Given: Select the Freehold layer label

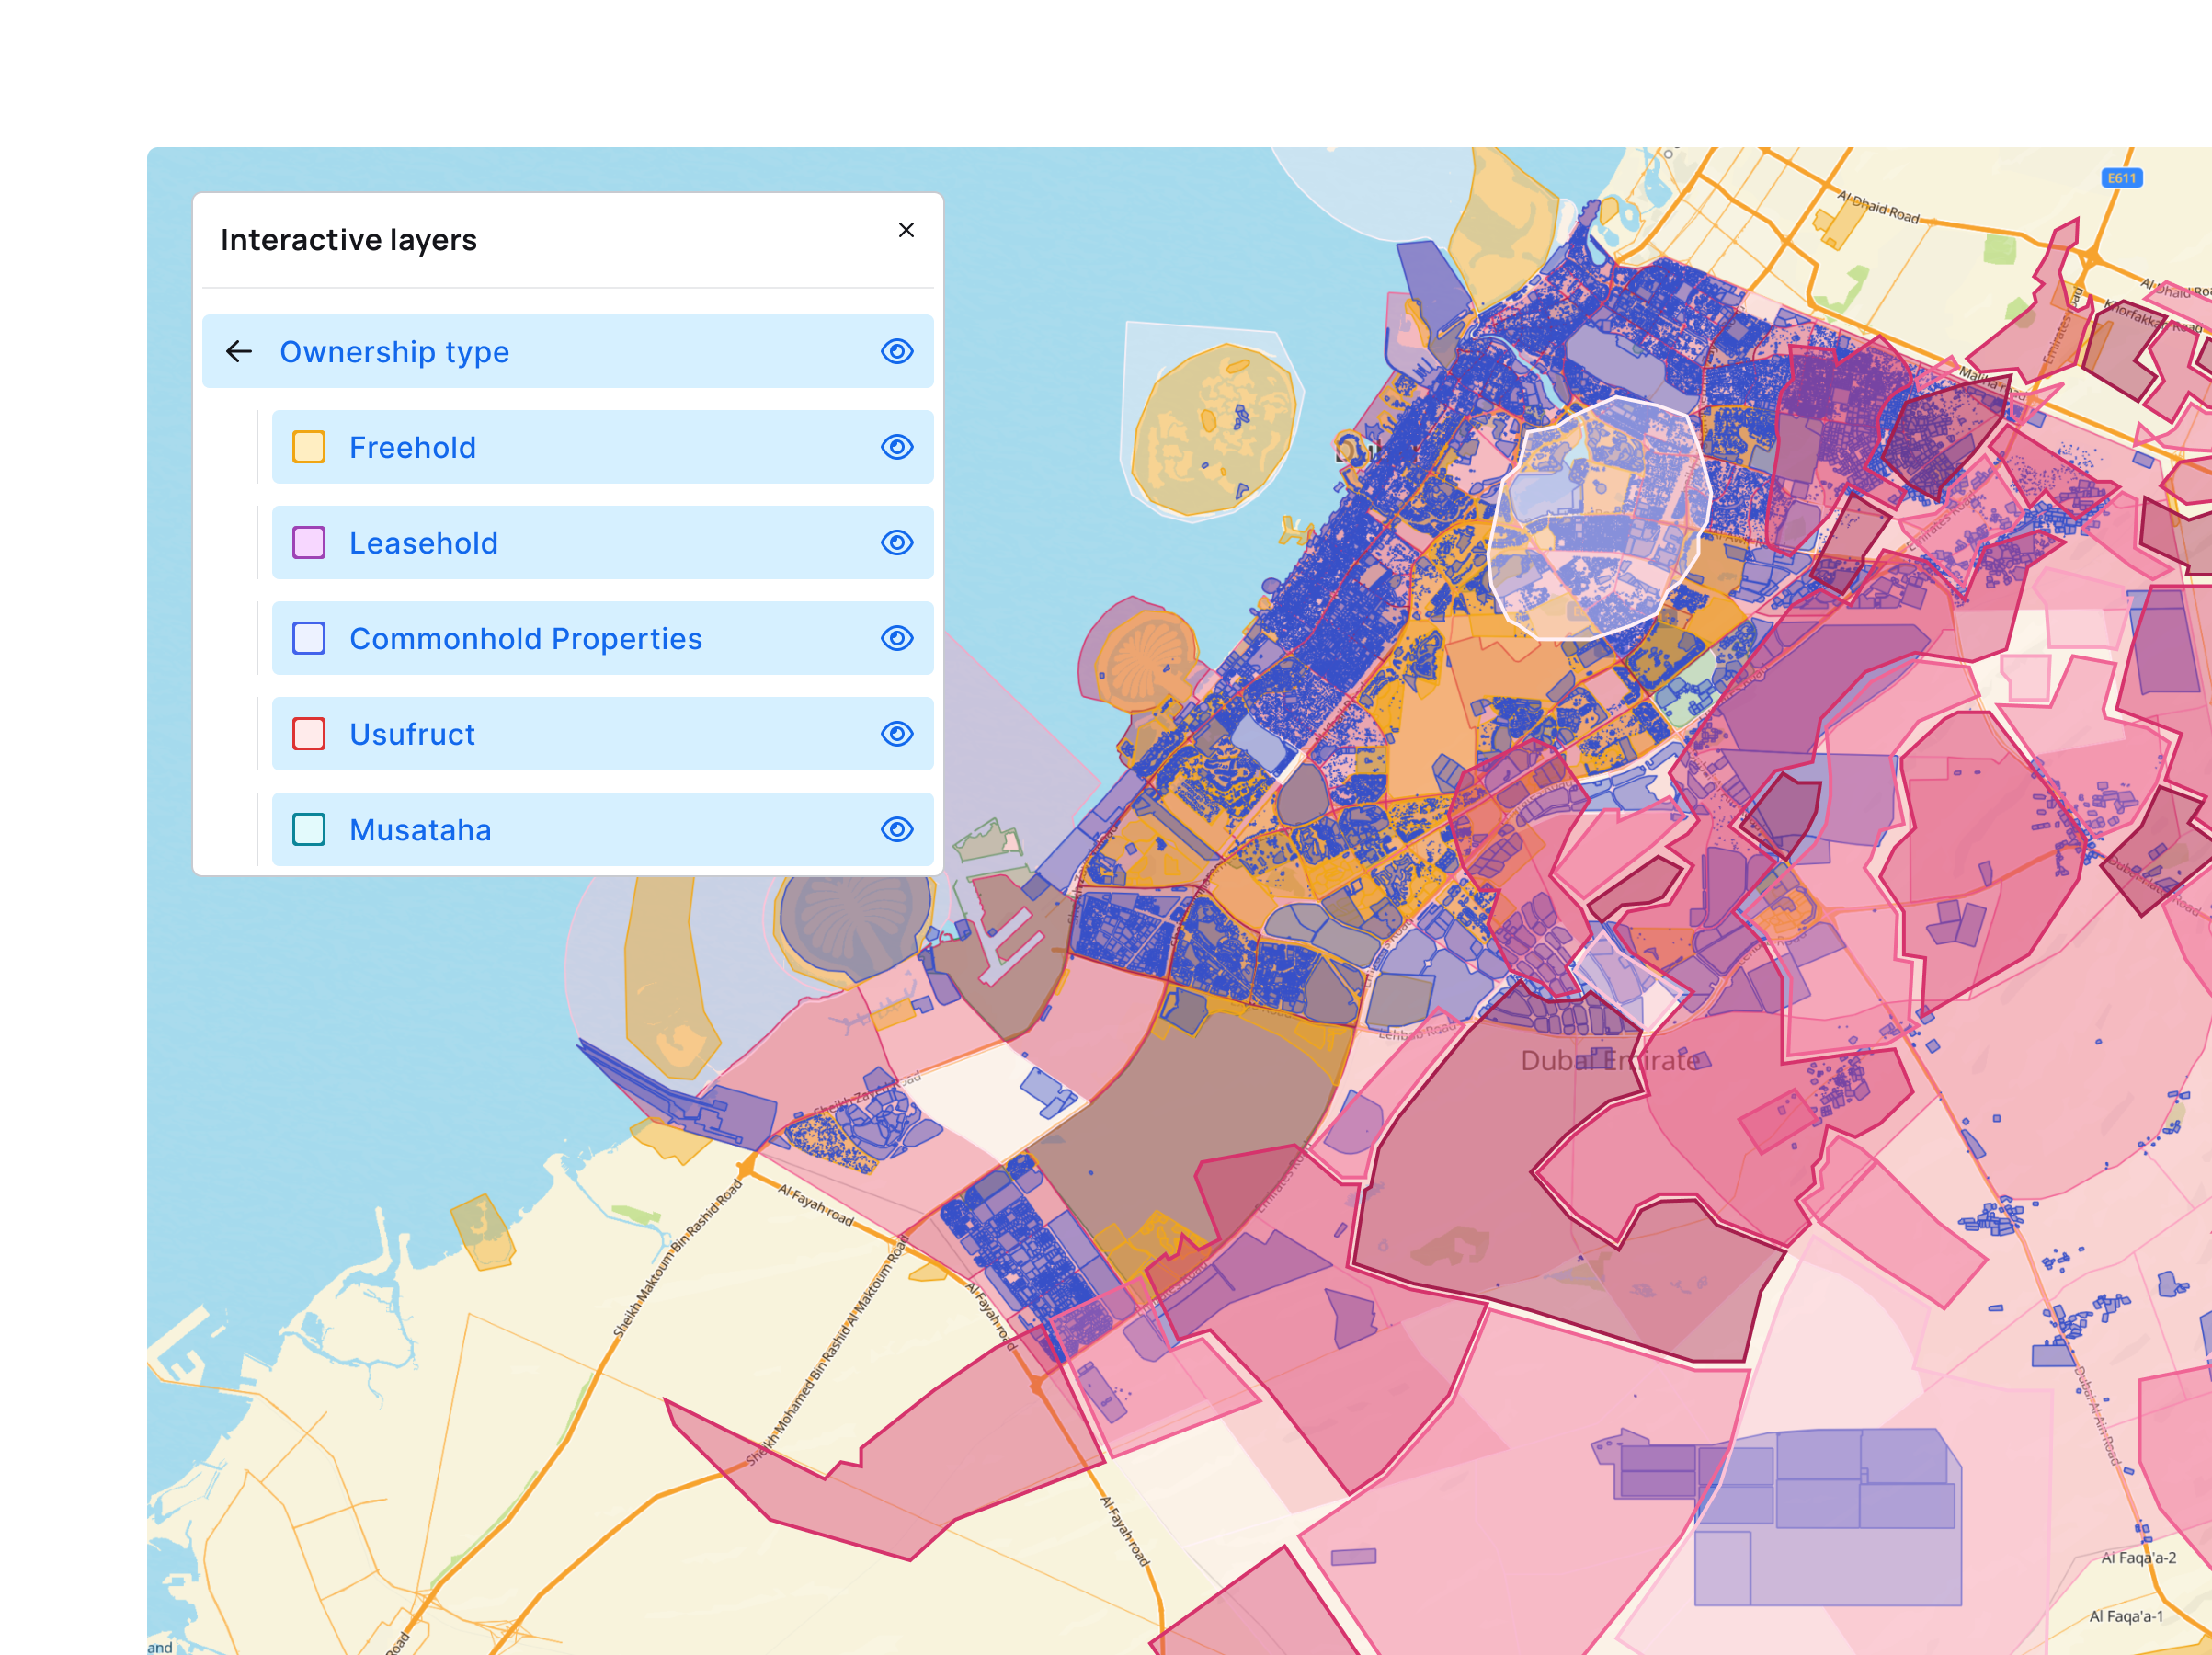Looking at the screenshot, I should [412, 447].
